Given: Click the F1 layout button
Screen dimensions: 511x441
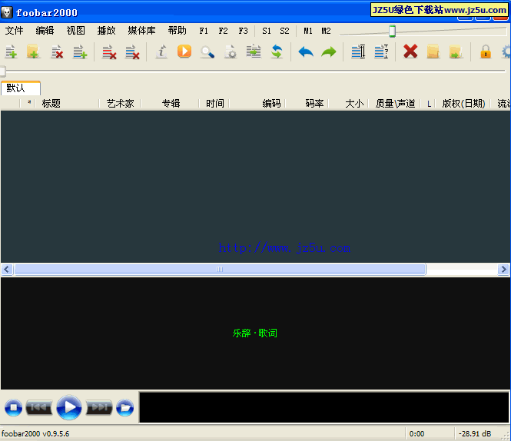Looking at the screenshot, I should tap(204, 31).
